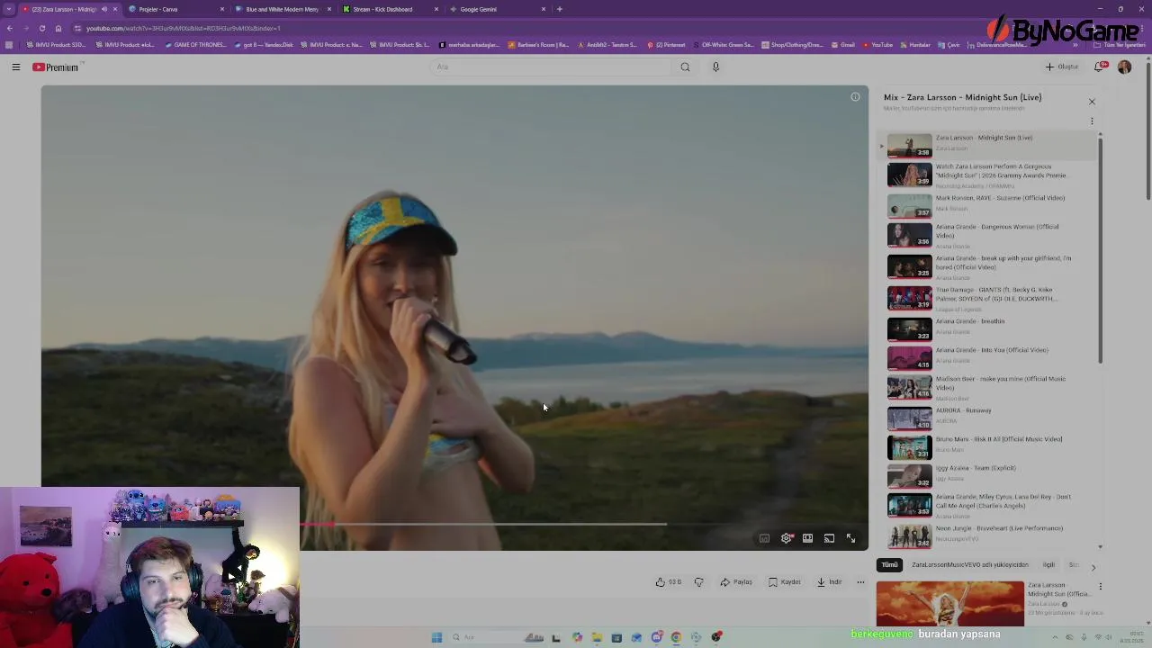Viewport: 1152px width, 648px height.
Task: Open the Oluştur create menu
Action: tap(1062, 67)
